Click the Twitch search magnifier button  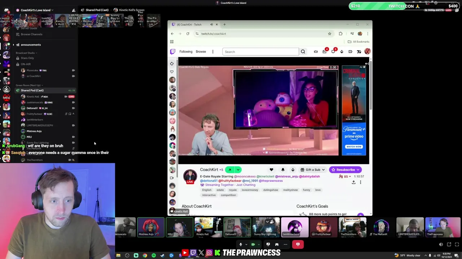pos(303,51)
